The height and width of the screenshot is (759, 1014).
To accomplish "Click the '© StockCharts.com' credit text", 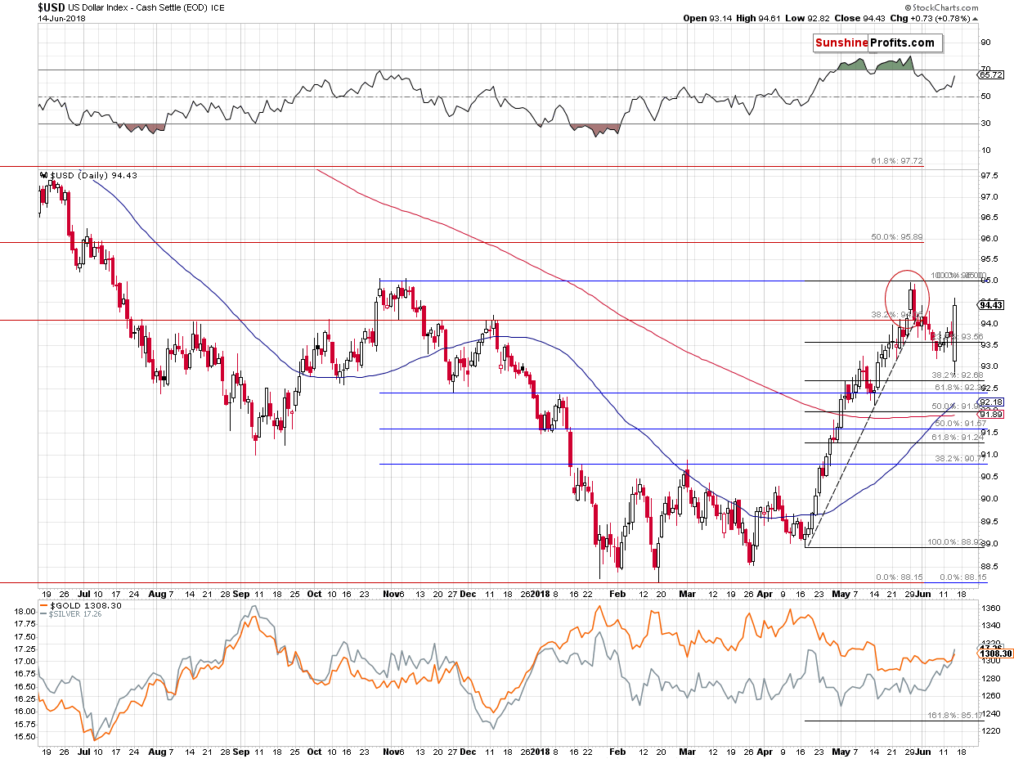I will click(x=941, y=7).
